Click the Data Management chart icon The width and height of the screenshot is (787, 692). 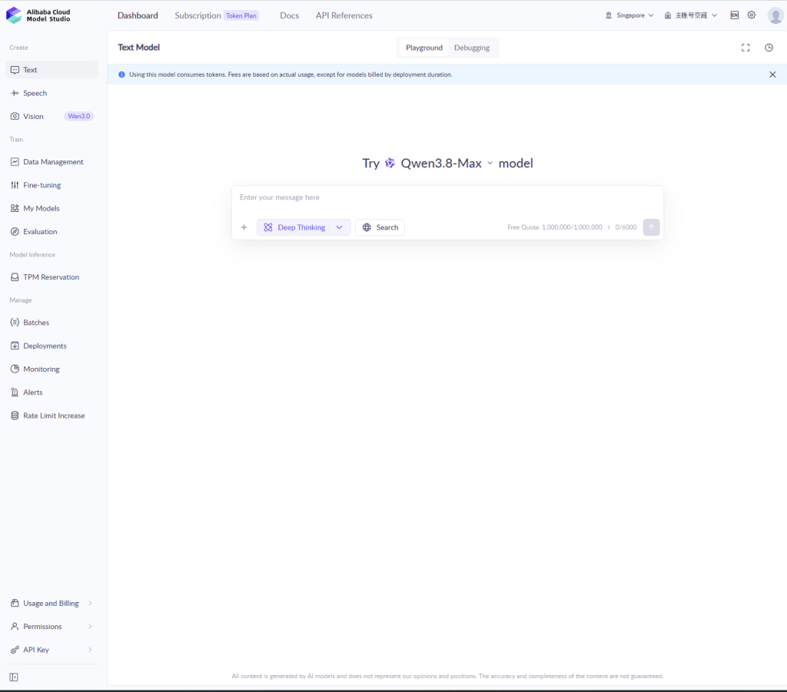point(15,162)
